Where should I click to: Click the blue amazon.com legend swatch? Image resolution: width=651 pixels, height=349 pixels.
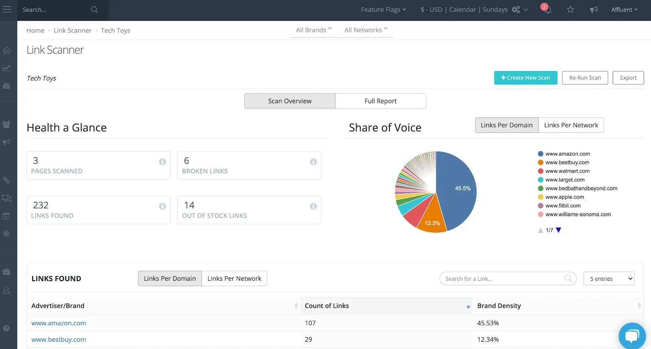pyautogui.click(x=541, y=154)
